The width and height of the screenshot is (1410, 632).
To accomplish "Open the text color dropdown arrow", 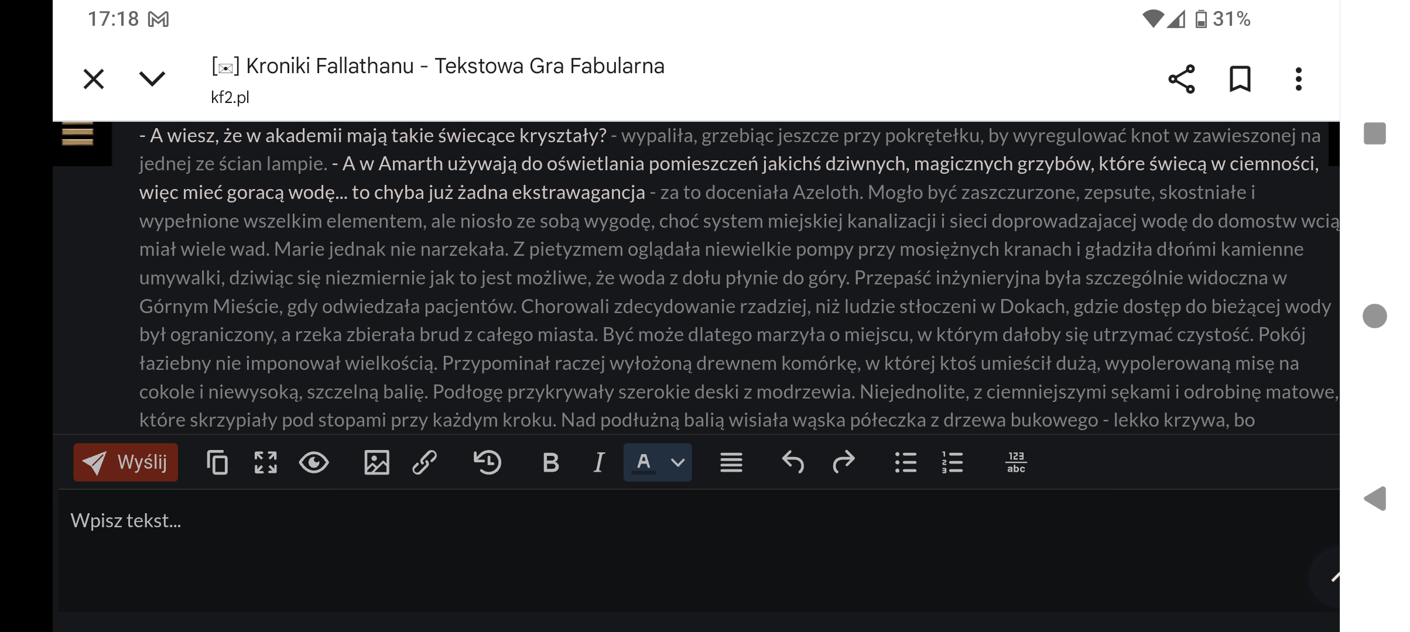I will (677, 462).
